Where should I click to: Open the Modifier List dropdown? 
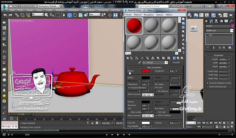219,31
